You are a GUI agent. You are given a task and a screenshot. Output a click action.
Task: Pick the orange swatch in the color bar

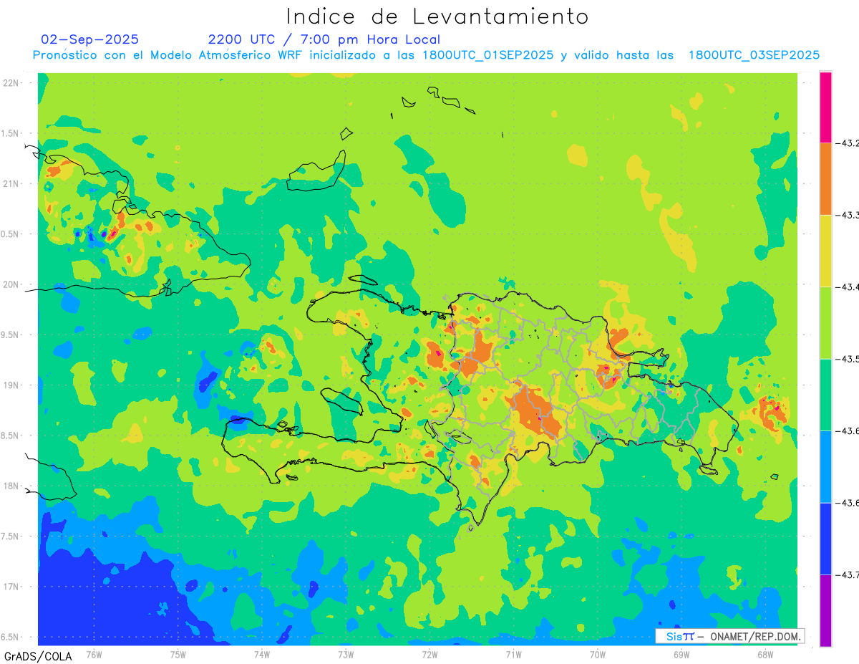[825, 178]
